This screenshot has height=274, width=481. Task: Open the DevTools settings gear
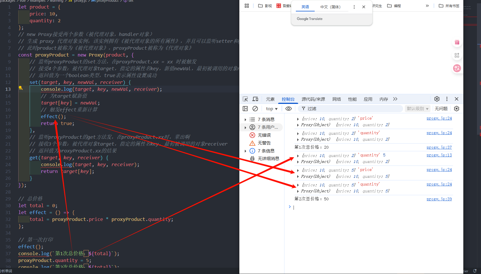(437, 99)
